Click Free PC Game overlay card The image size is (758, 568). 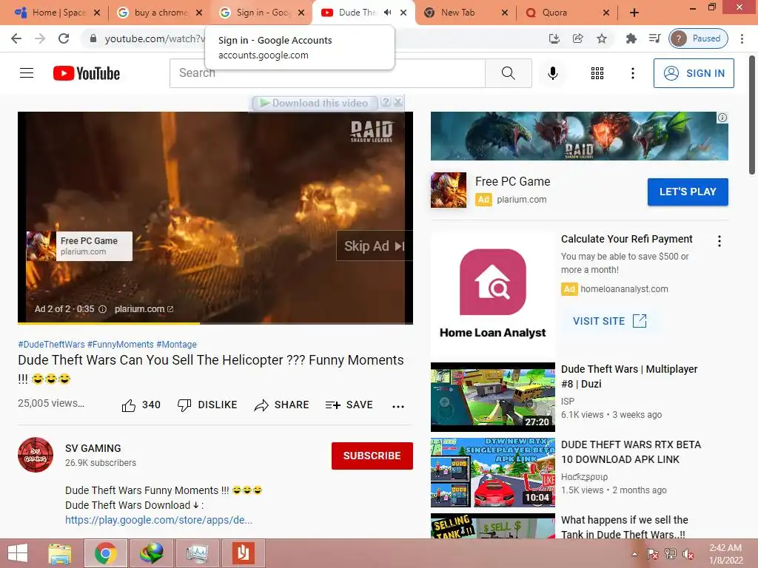point(79,246)
